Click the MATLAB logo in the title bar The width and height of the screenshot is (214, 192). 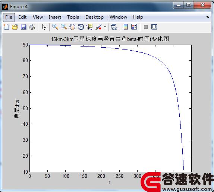5,7
